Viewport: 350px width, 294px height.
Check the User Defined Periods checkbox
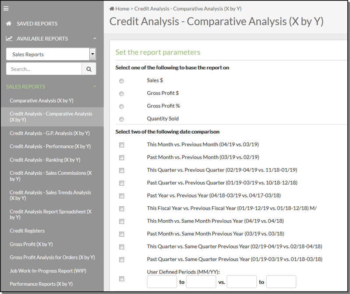(x=122, y=279)
